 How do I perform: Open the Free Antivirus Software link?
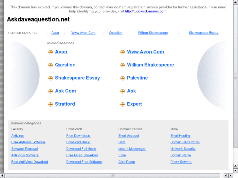[28, 142]
